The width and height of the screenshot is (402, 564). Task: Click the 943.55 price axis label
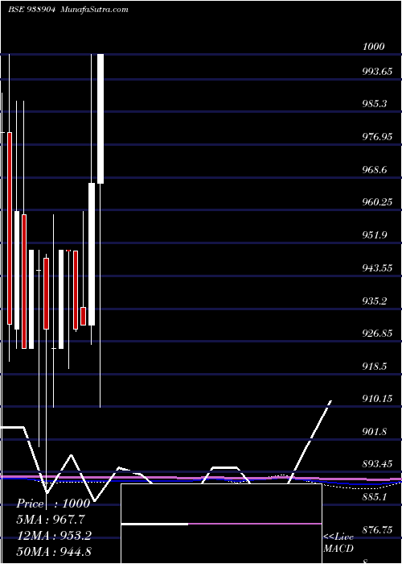click(377, 268)
